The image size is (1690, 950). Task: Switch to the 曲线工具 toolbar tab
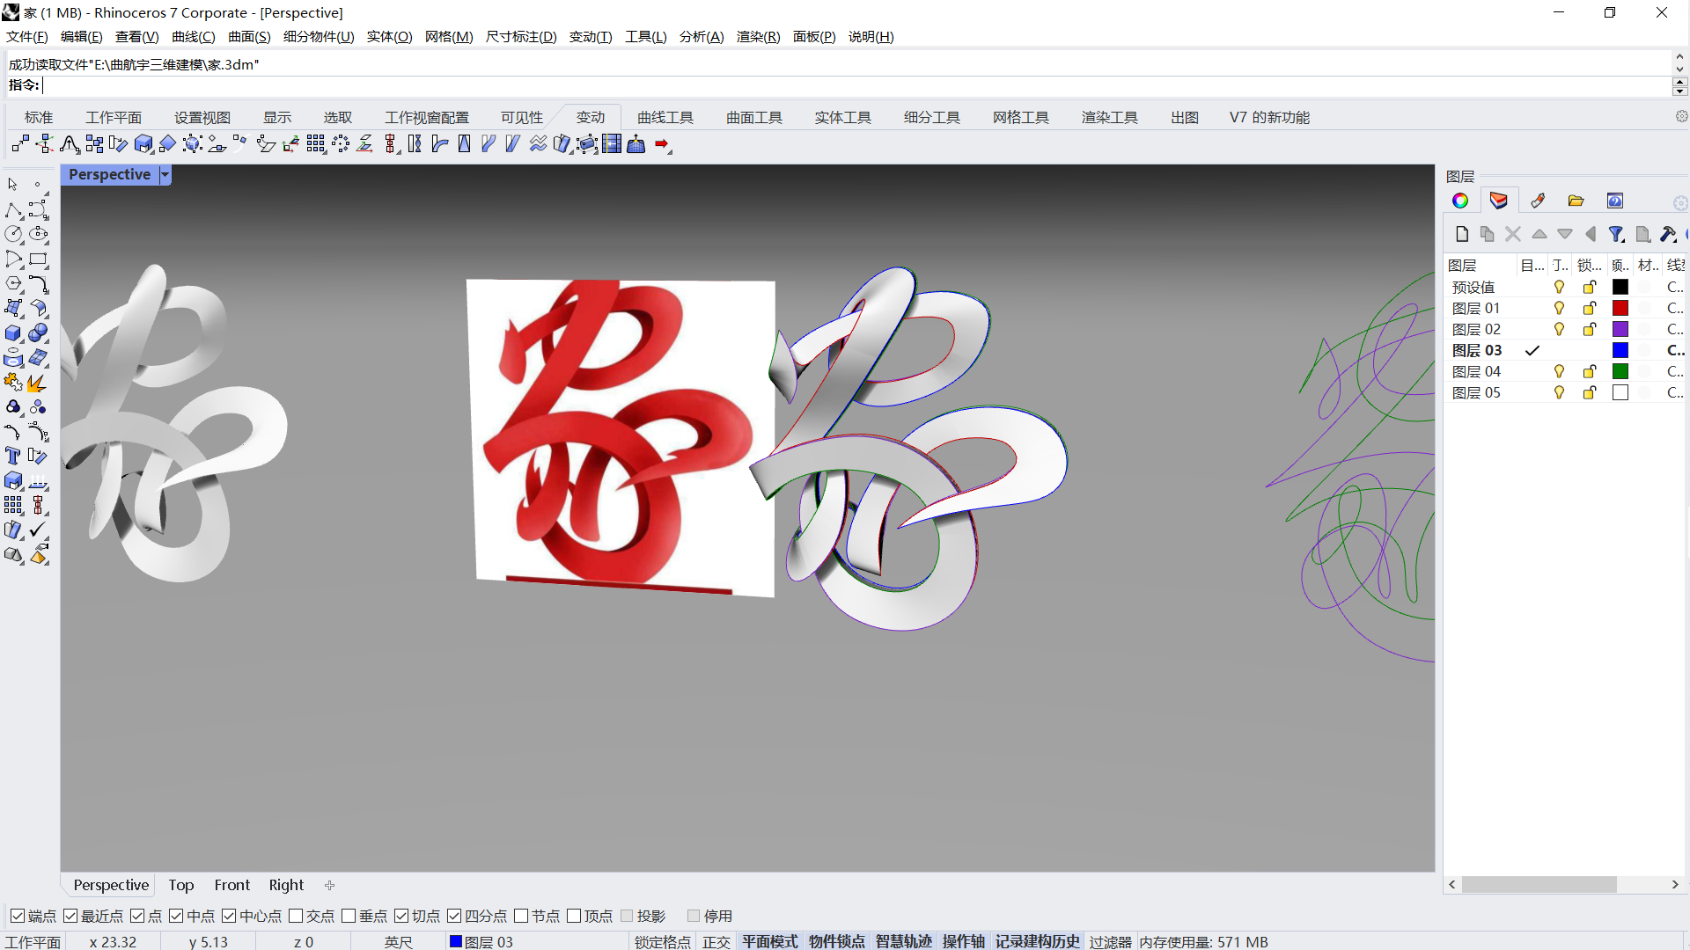click(x=665, y=117)
